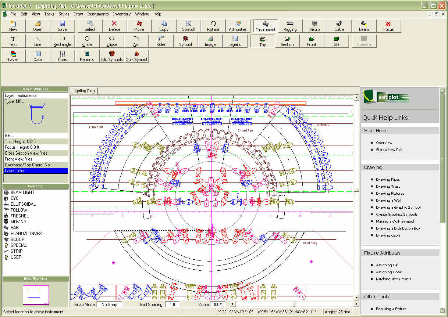Image resolution: width=448 pixels, height=317 pixels.
Task: Select the Lighting Plan tab
Action: pyautogui.click(x=83, y=91)
